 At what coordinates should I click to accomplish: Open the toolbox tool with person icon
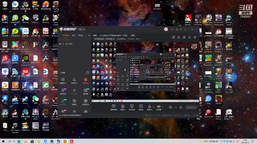coord(74,81)
